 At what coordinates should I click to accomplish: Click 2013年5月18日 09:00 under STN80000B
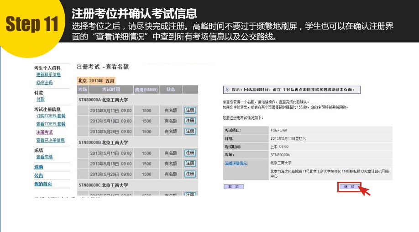(x=111, y=163)
